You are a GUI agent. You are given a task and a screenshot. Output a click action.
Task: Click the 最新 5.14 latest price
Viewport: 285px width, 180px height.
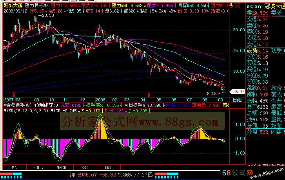257,50
